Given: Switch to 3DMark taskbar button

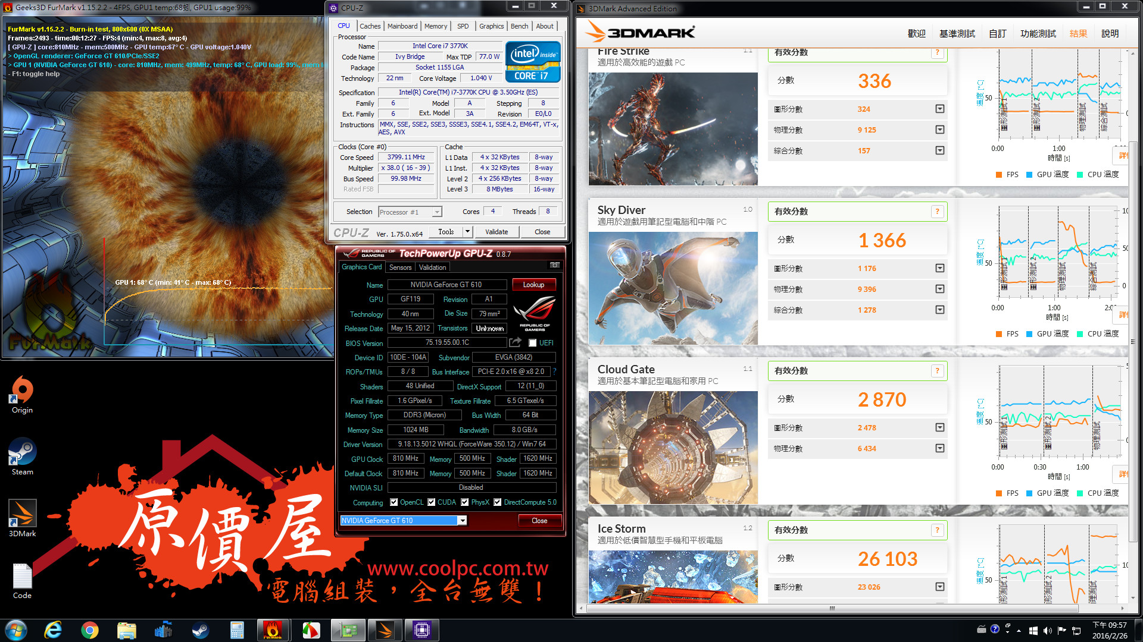Looking at the screenshot, I should [x=385, y=630].
